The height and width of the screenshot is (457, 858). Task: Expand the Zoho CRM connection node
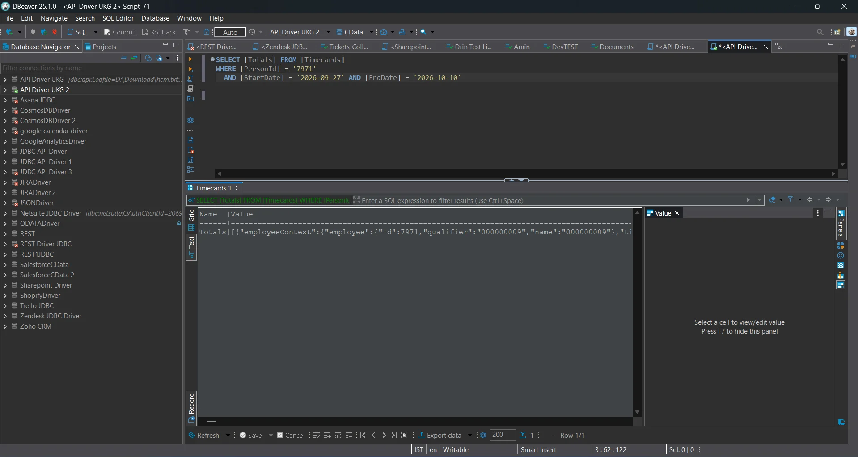tap(5, 326)
